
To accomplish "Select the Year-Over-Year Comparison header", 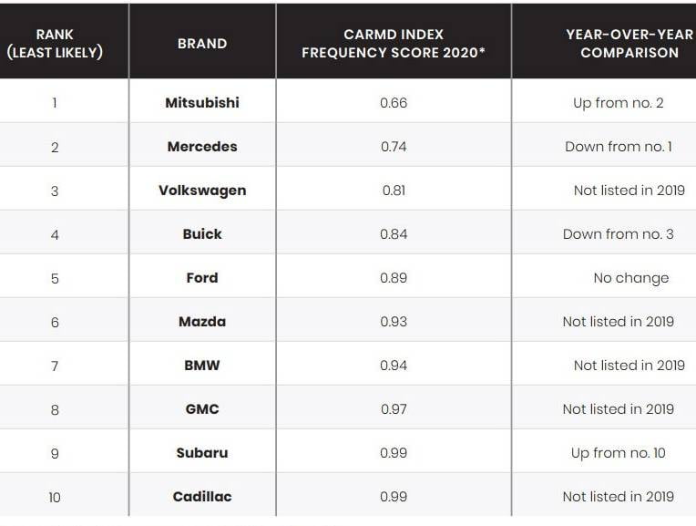I will coord(629,43).
